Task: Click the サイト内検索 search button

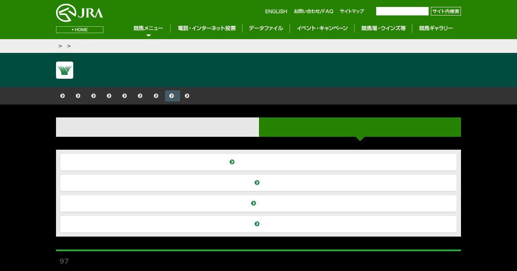Action: click(x=446, y=11)
